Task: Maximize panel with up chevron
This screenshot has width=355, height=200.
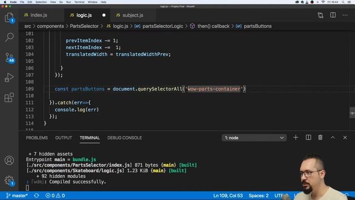Action: pyautogui.click(x=333, y=138)
